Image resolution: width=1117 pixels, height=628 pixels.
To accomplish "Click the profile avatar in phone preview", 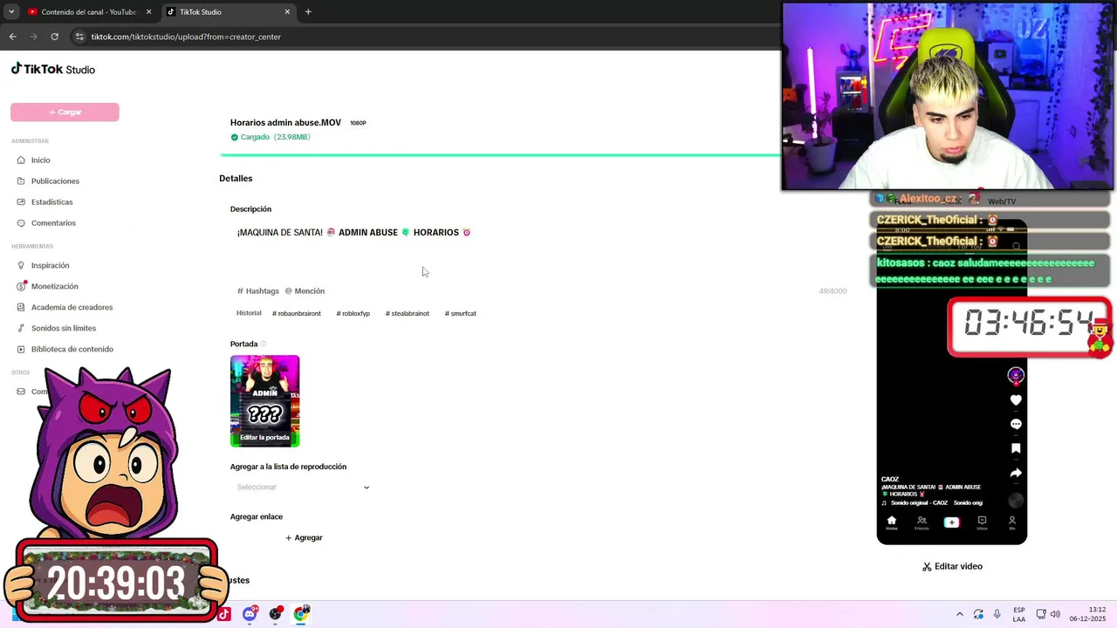I will click(1015, 375).
